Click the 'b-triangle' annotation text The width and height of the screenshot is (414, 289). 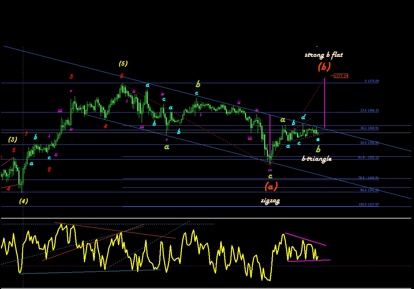click(x=316, y=158)
